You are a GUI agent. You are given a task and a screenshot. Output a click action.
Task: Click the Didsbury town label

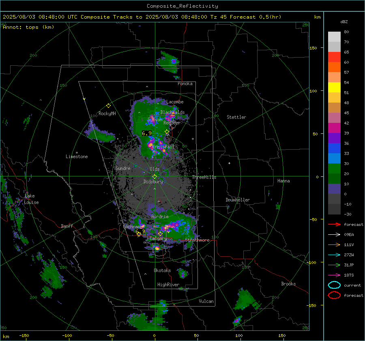153,182
